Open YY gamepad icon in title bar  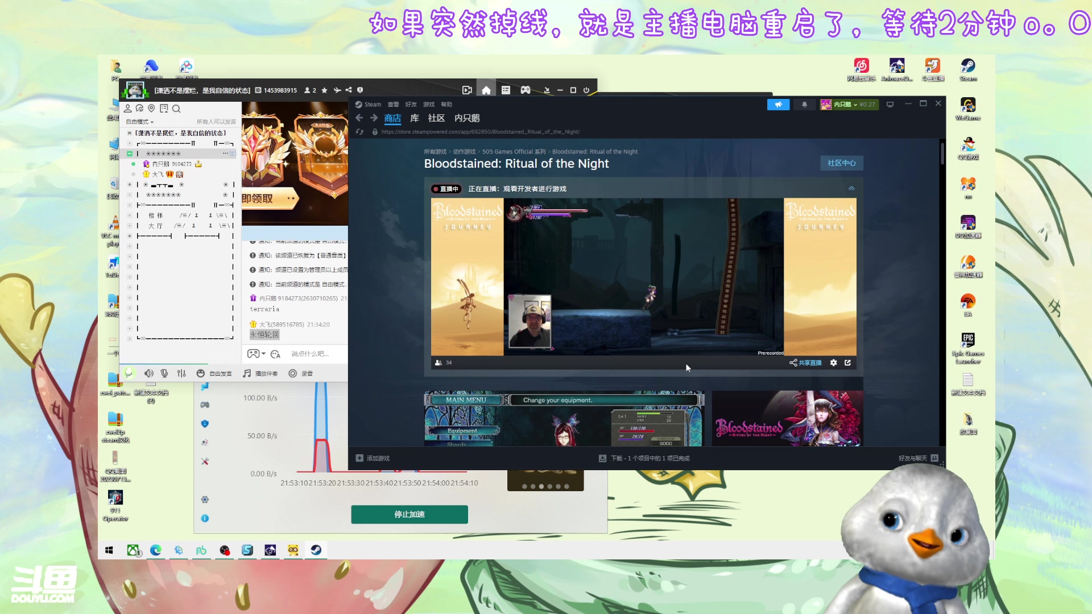[x=526, y=90]
